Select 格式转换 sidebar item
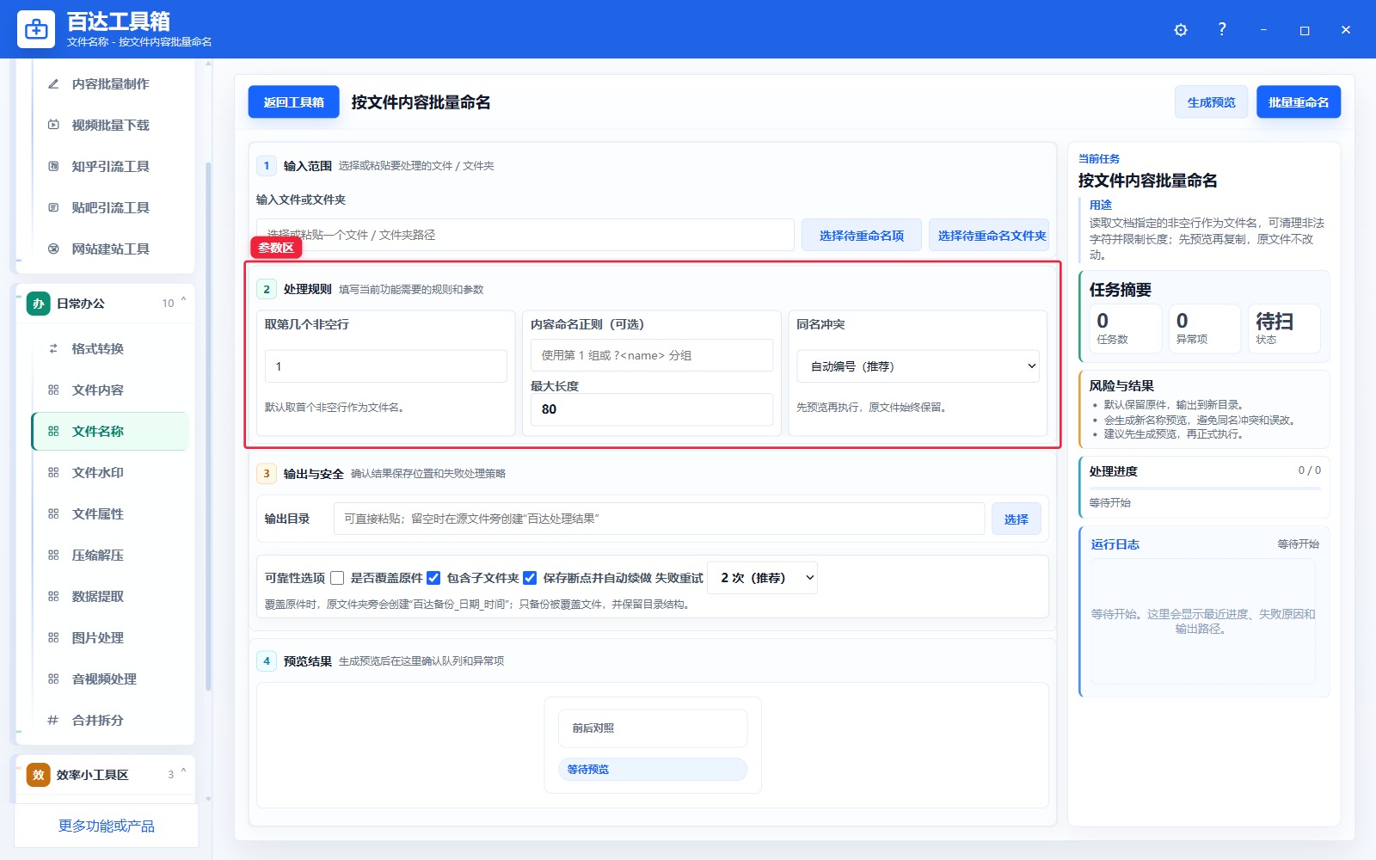This screenshot has width=1376, height=860. [x=110, y=348]
